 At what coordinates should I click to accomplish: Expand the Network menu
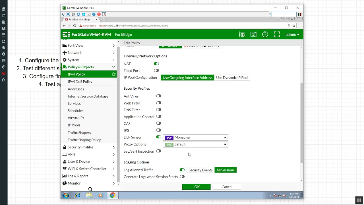(89, 53)
